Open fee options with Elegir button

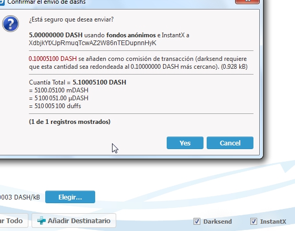pyautogui.click(x=70, y=197)
